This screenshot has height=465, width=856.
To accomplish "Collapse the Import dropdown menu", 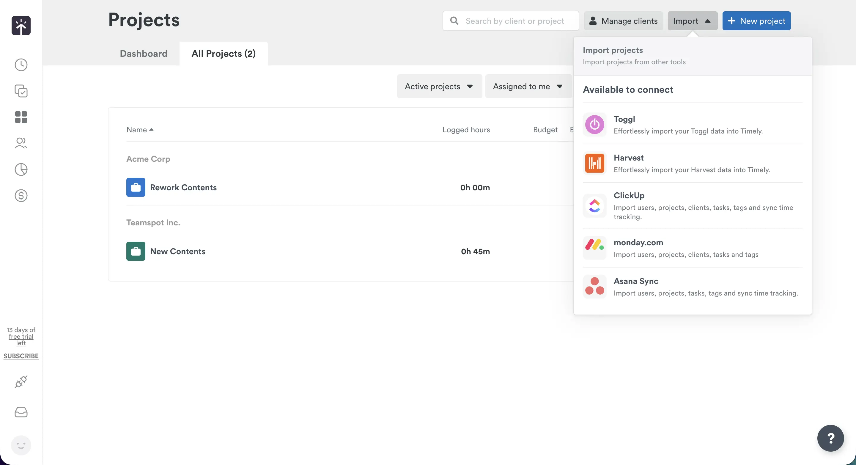I will pos(692,21).
